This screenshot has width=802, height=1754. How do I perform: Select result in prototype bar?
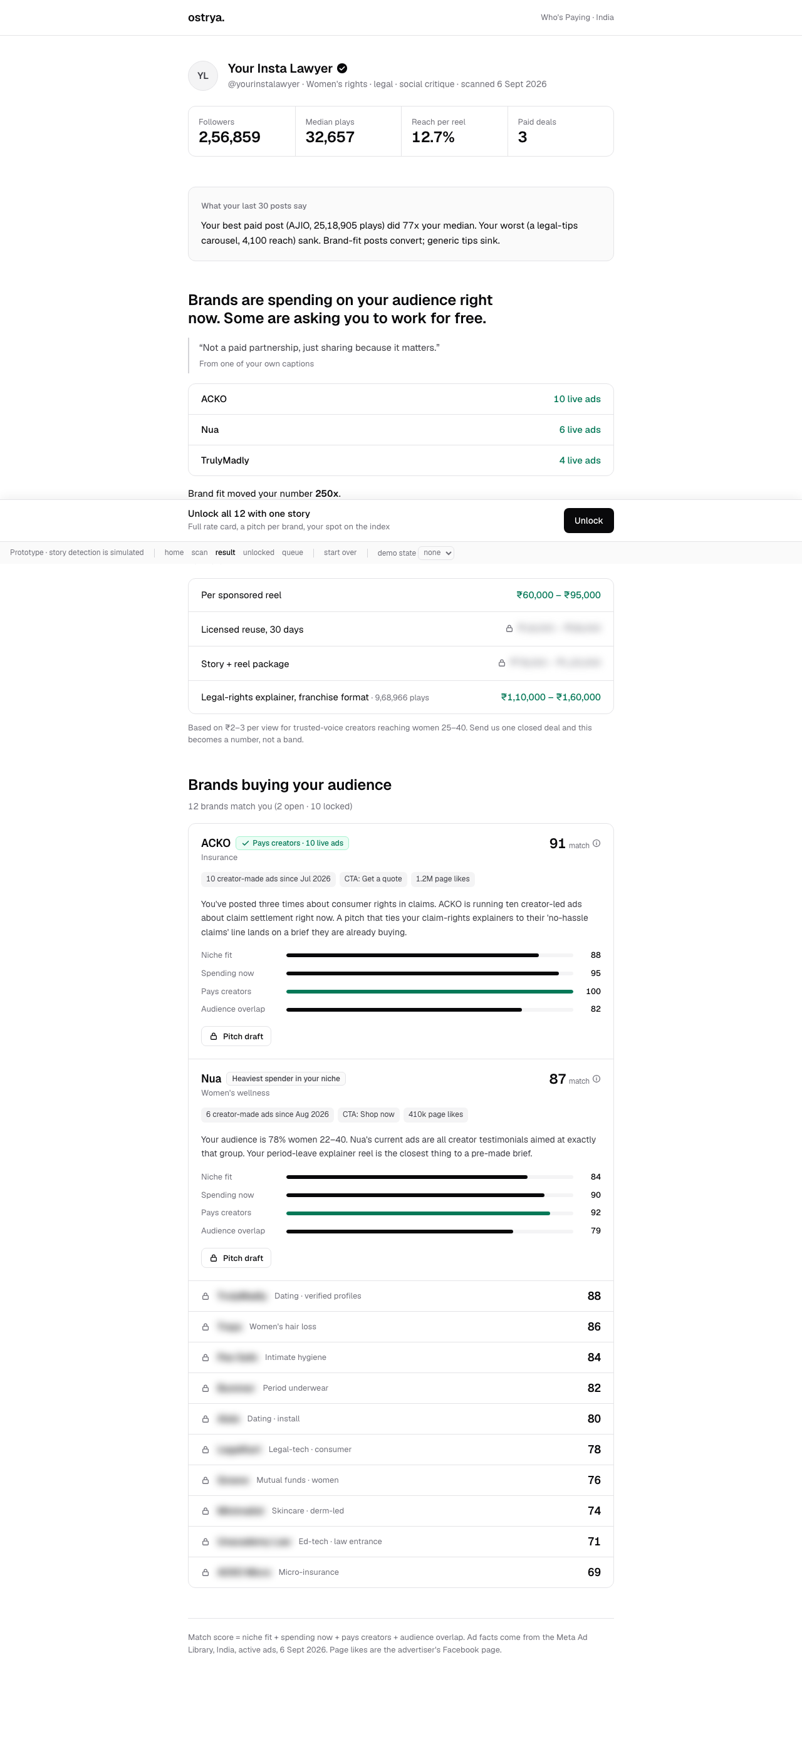click(x=226, y=553)
